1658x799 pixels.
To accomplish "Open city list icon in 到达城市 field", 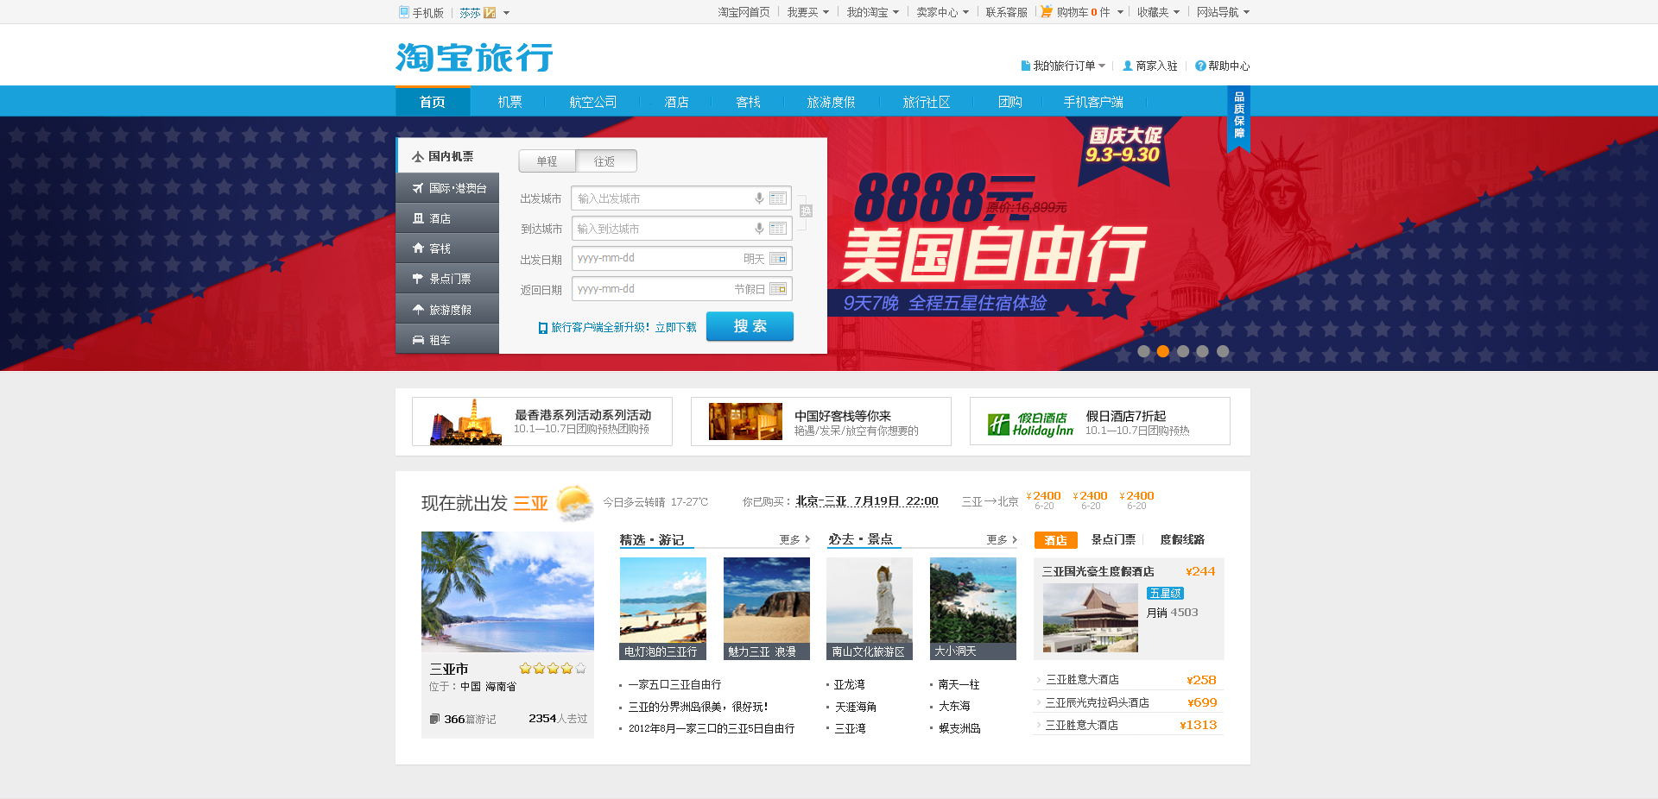I will (778, 229).
